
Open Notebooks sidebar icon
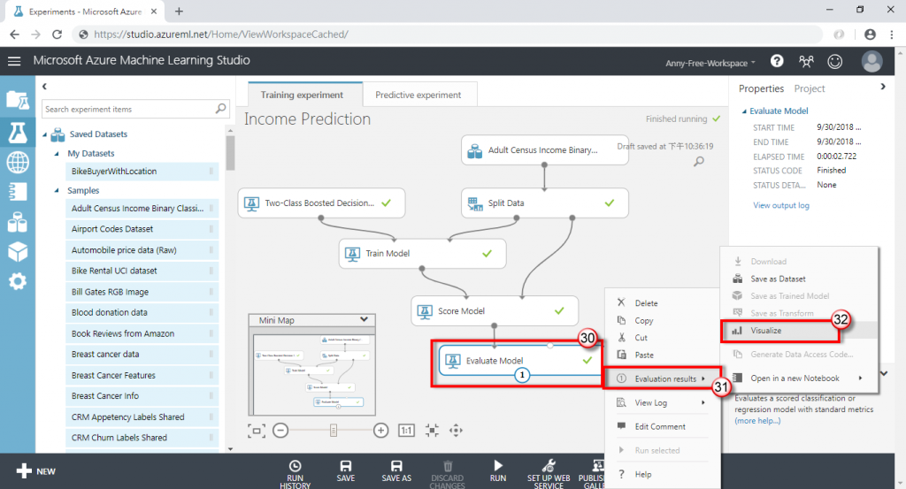tap(18, 192)
